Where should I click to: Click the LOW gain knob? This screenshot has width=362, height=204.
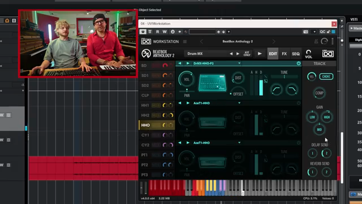(312, 117)
